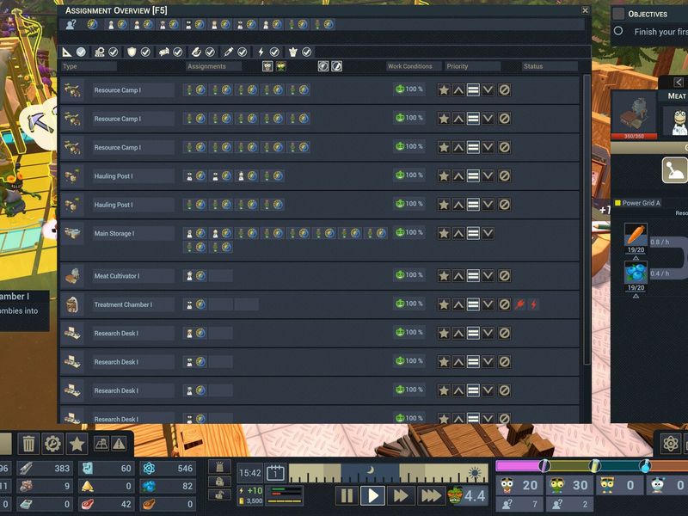The width and height of the screenshot is (688, 516).
Task: Disable assignments for Treatment Chamber I
Action: click(505, 304)
